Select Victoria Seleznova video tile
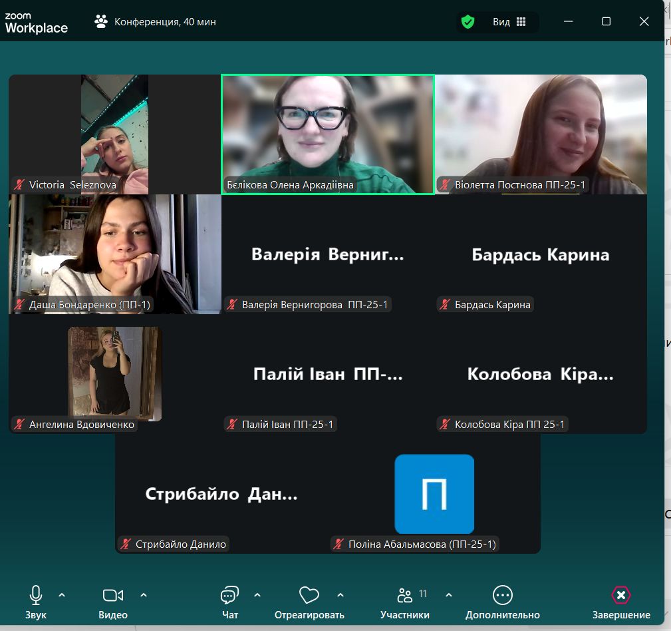This screenshot has height=631, width=671. point(114,133)
